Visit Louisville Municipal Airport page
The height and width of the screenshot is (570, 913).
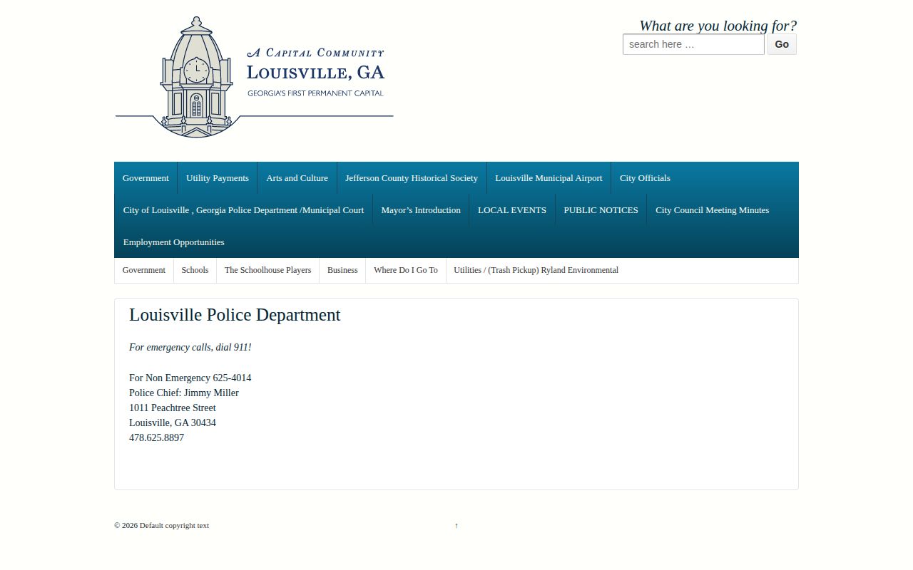pos(549,178)
